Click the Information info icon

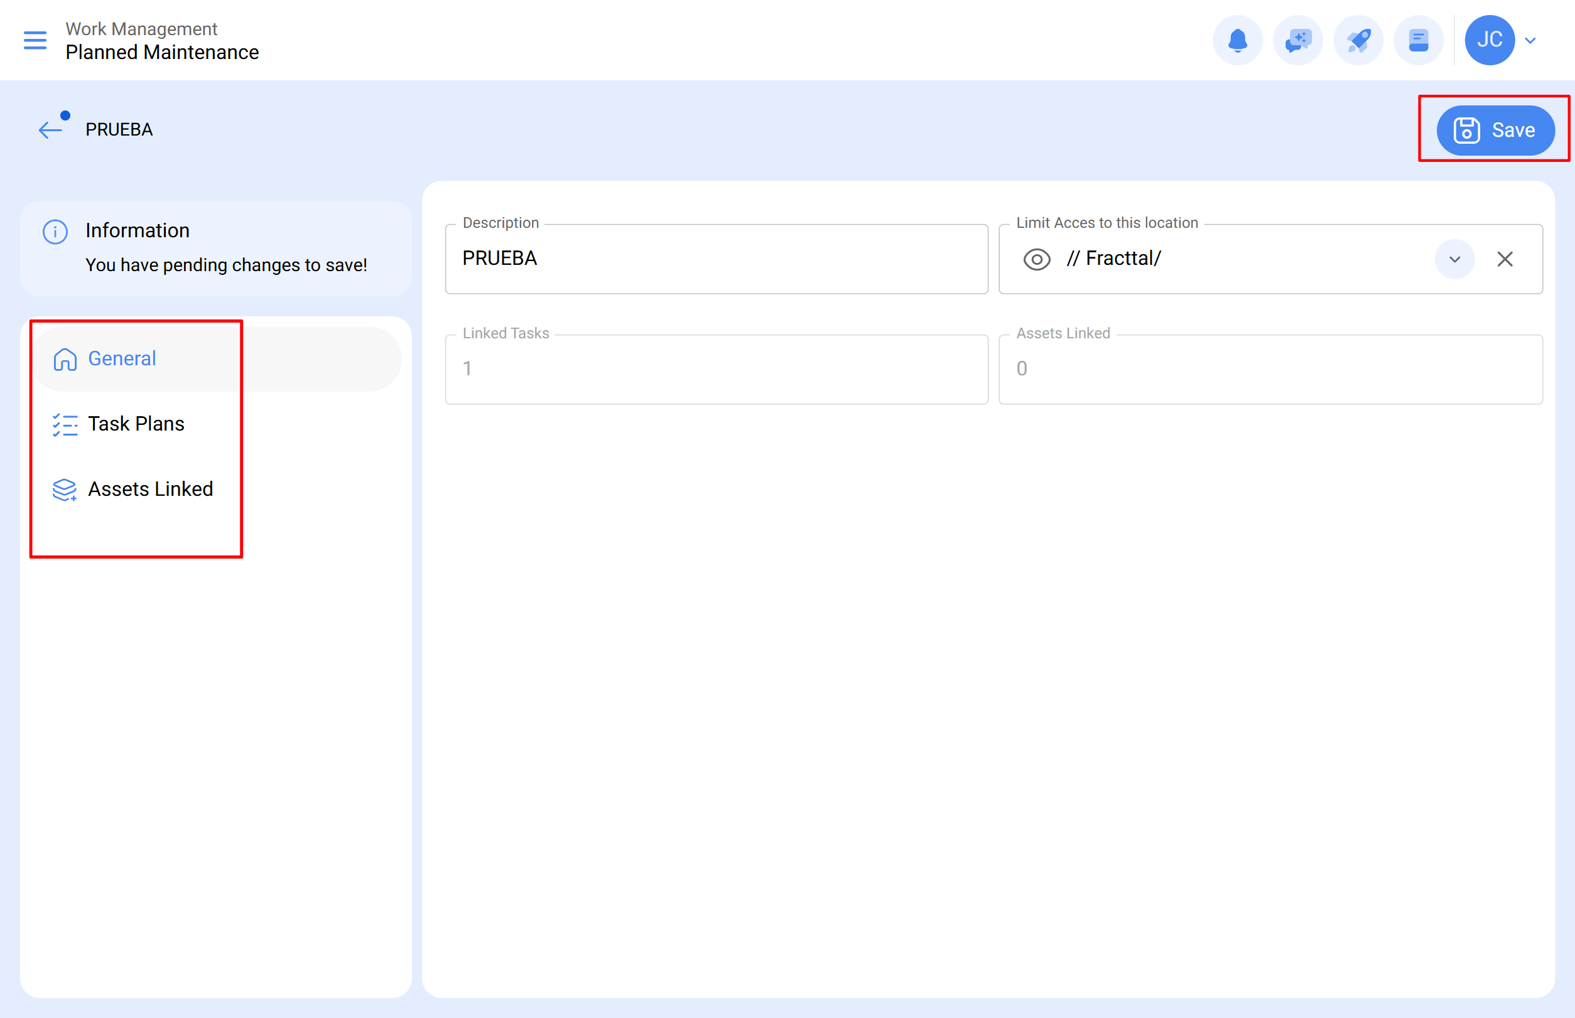point(54,232)
